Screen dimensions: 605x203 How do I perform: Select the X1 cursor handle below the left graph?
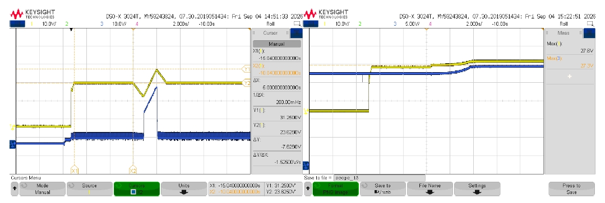[75, 170]
